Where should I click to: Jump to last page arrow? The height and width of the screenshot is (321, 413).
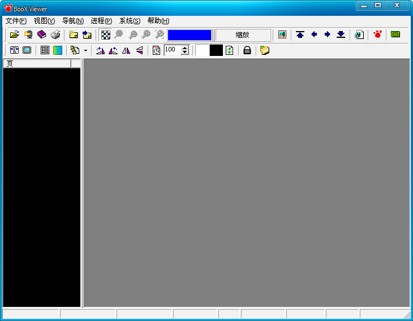pyautogui.click(x=341, y=34)
